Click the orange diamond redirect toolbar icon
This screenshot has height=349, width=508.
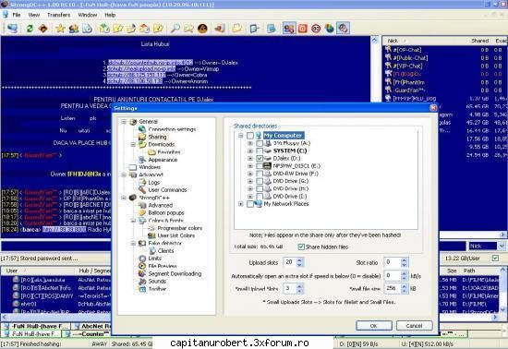click(x=43, y=29)
